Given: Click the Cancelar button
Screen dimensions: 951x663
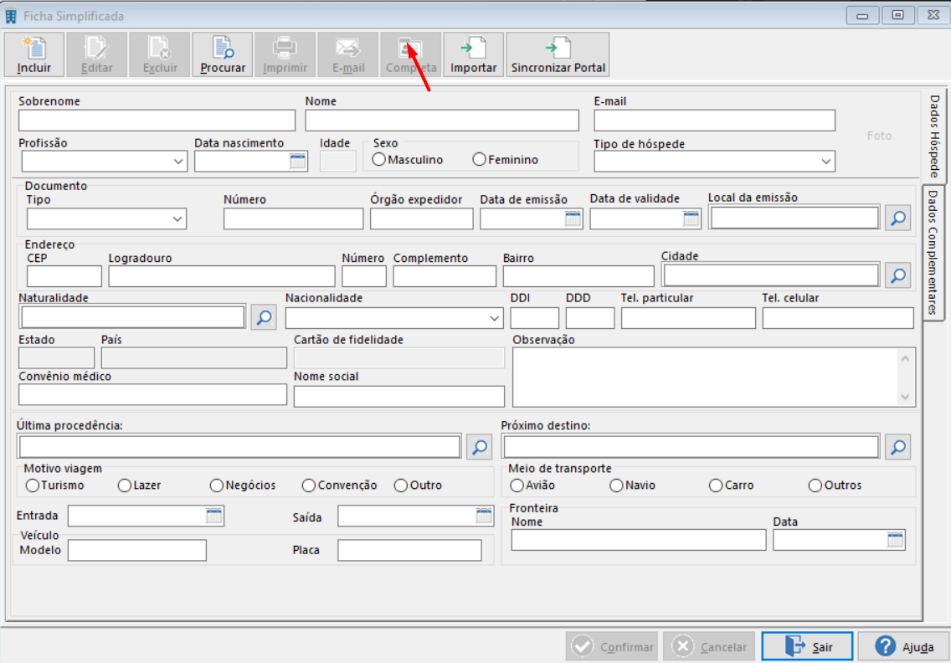Looking at the screenshot, I should [x=709, y=646].
